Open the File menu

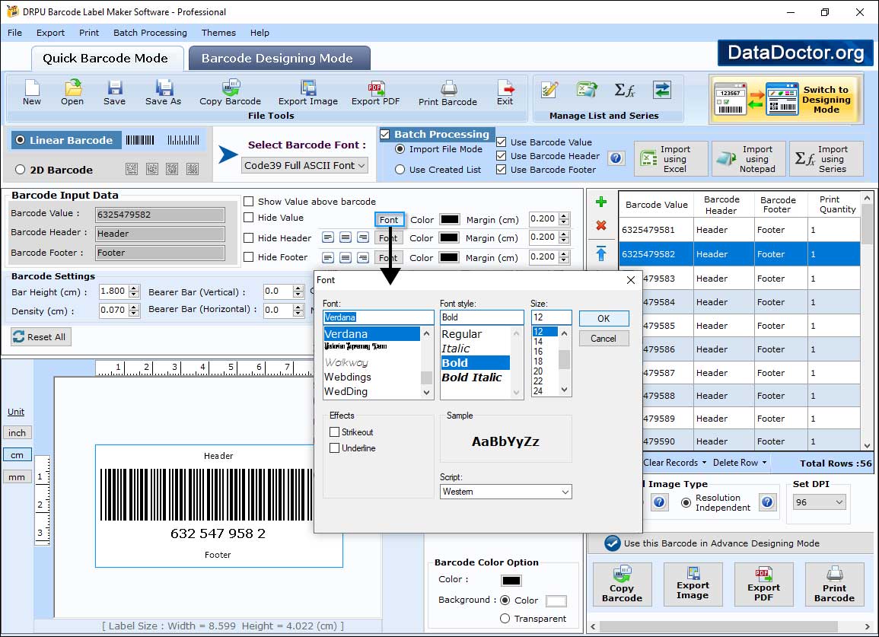pyautogui.click(x=14, y=33)
